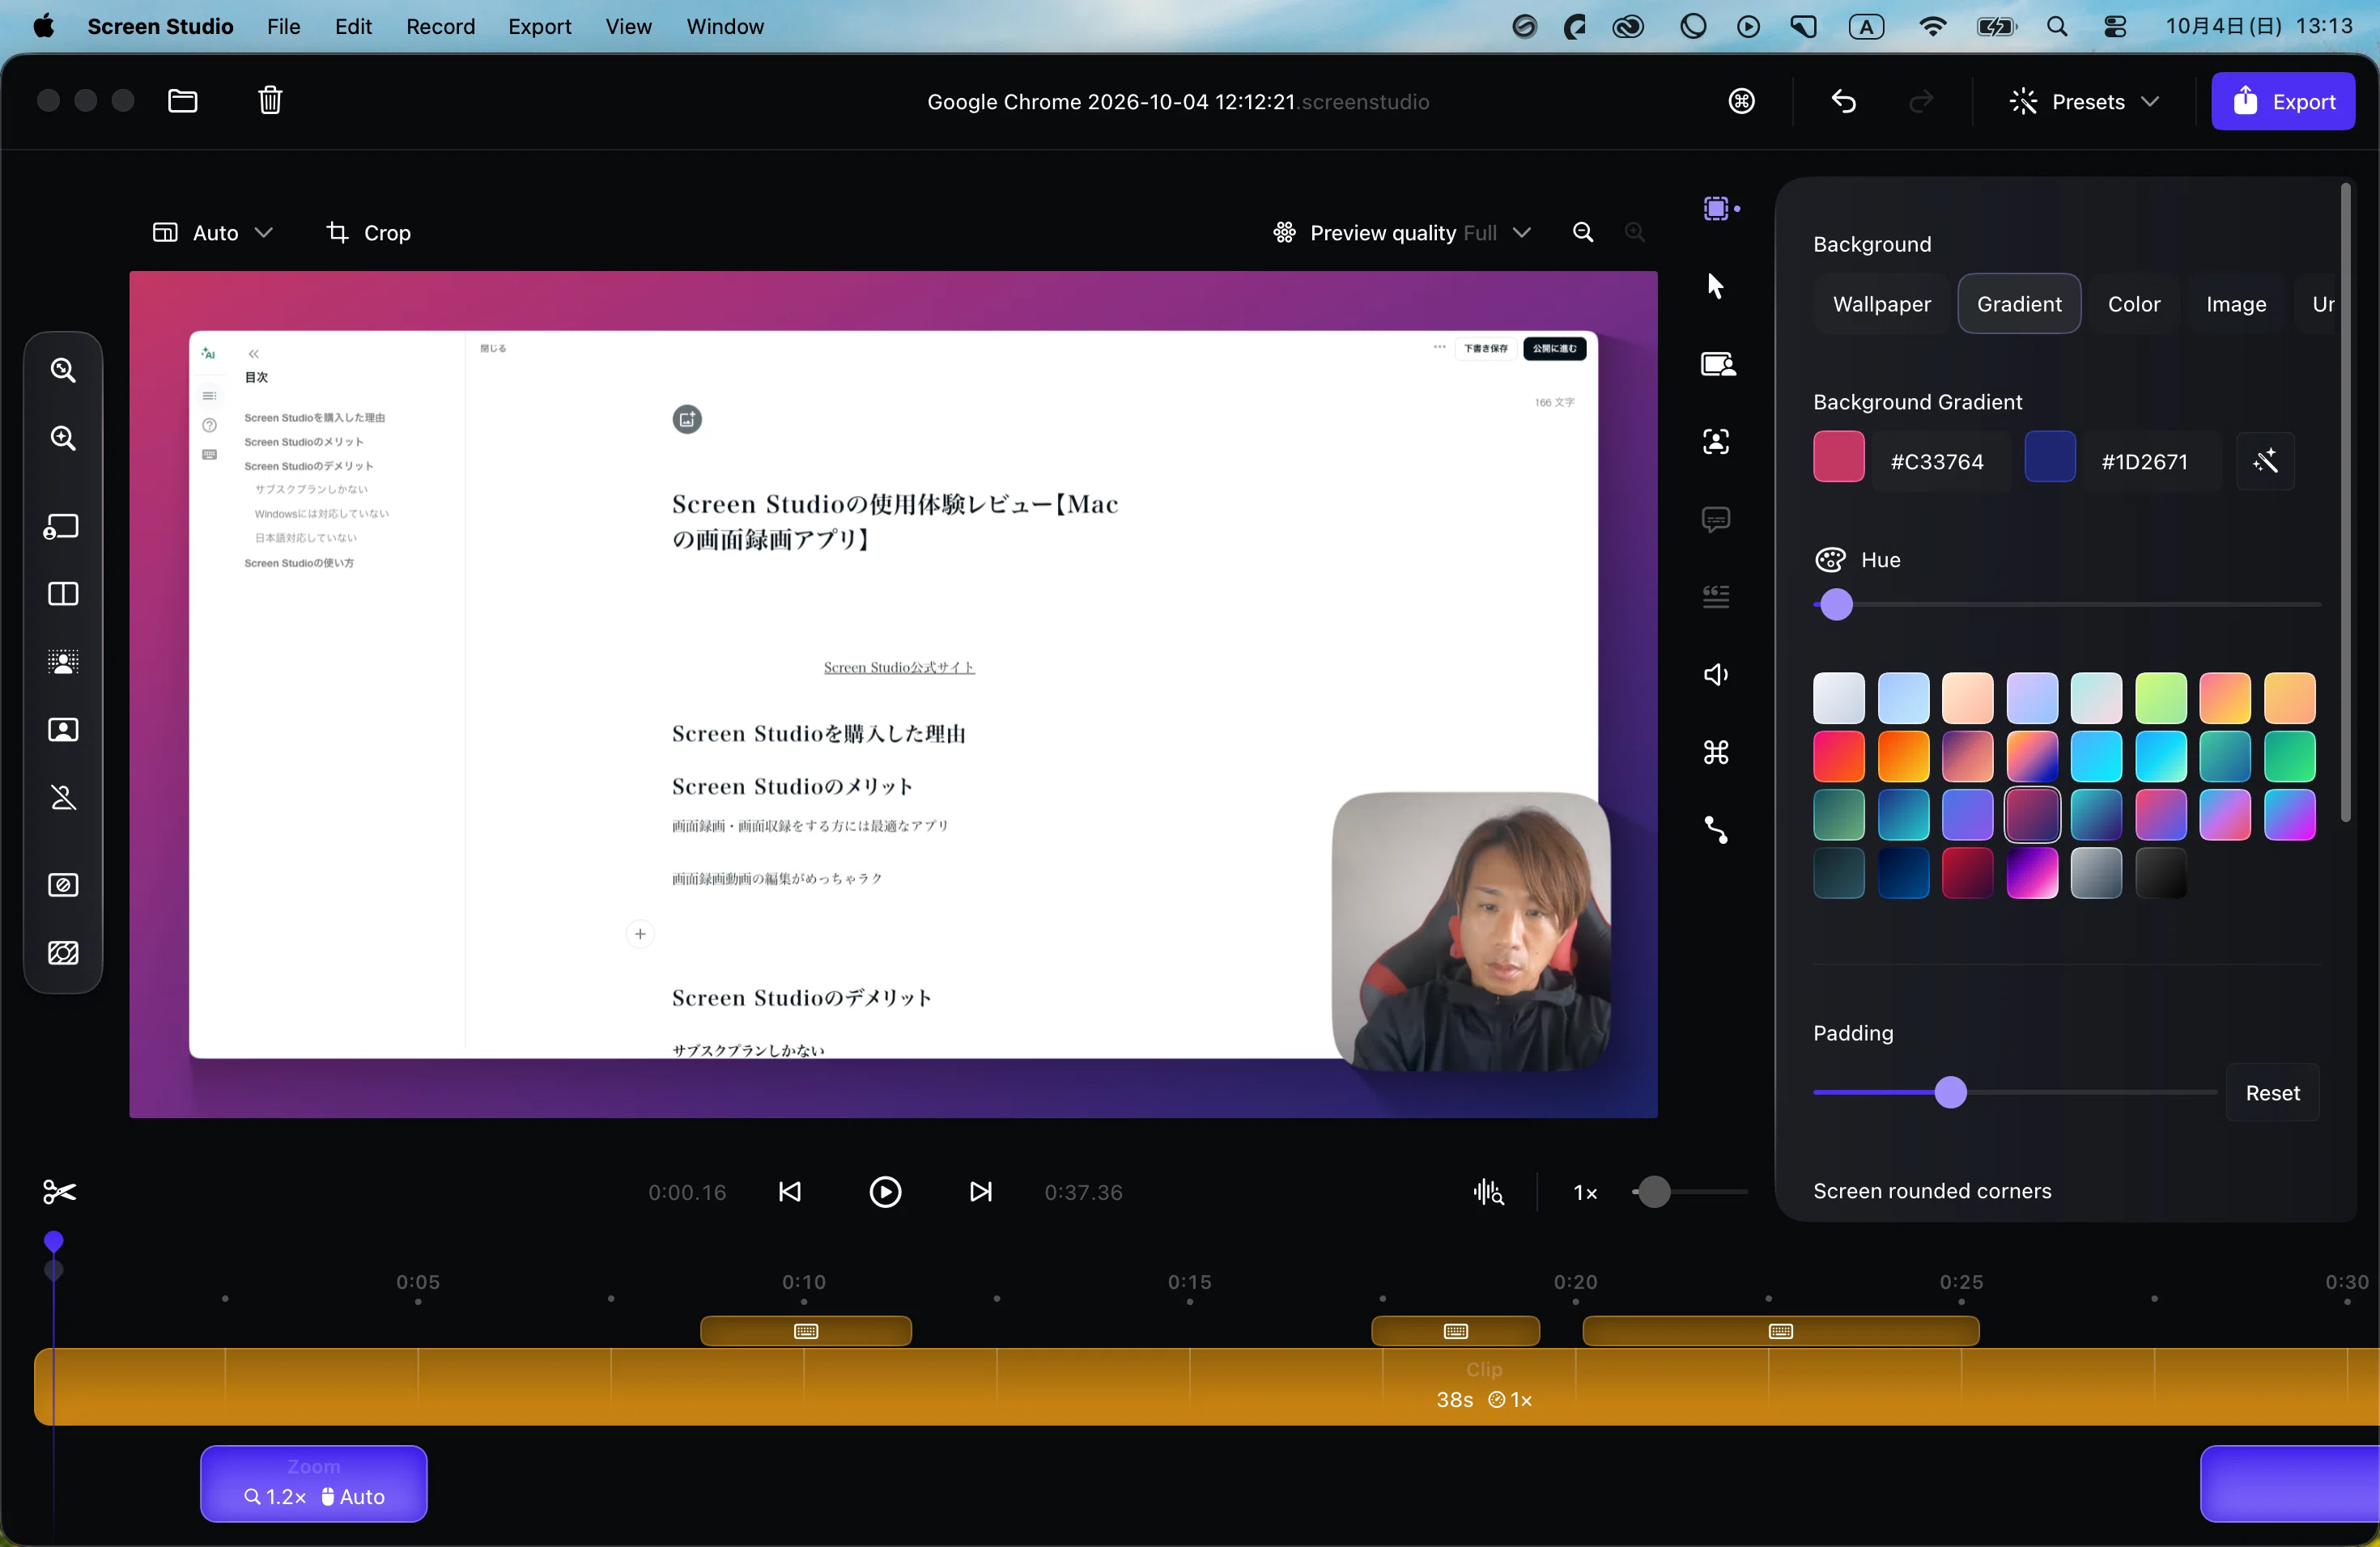Image resolution: width=2380 pixels, height=1547 pixels.
Task: Click the Wi-Fi status icon
Action: [x=1932, y=27]
